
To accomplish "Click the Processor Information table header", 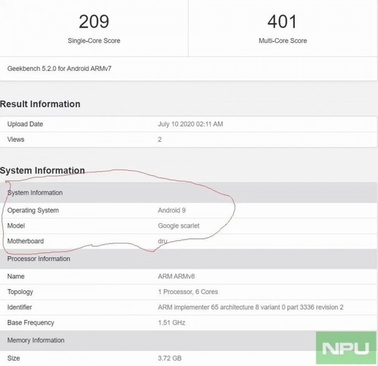I will click(38, 259).
